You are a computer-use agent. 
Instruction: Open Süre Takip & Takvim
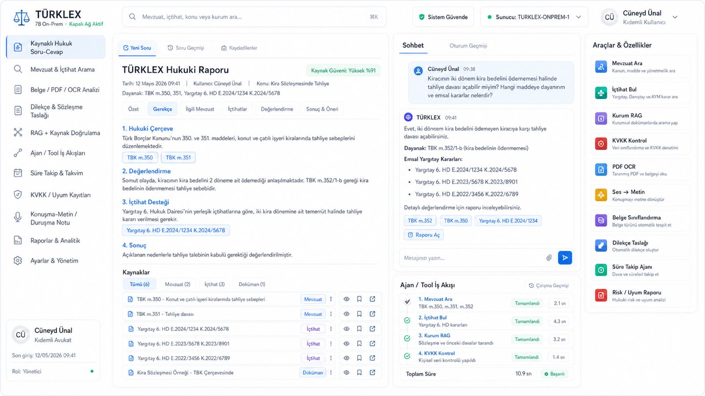coord(56,173)
